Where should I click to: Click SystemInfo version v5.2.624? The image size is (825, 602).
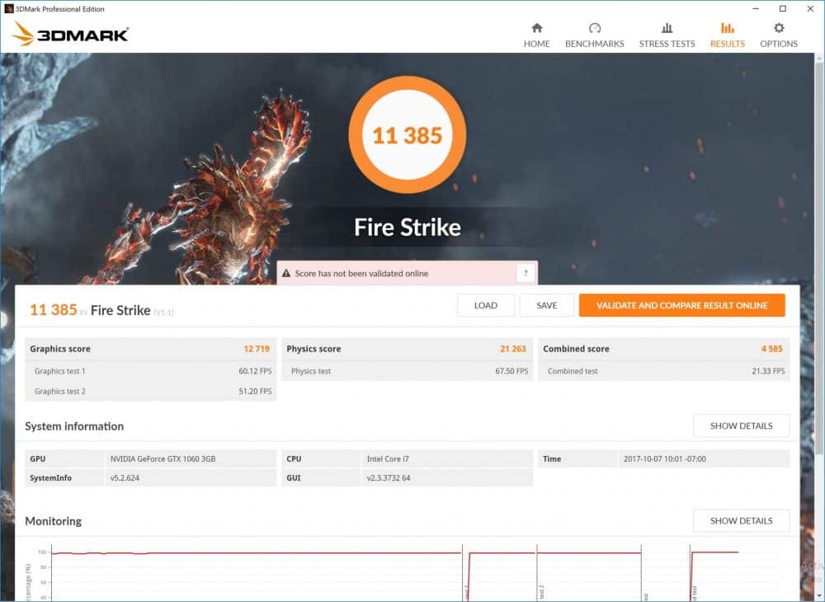[x=125, y=478]
